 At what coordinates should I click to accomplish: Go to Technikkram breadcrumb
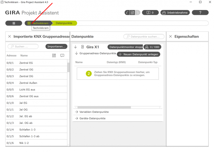(x=38, y=23)
